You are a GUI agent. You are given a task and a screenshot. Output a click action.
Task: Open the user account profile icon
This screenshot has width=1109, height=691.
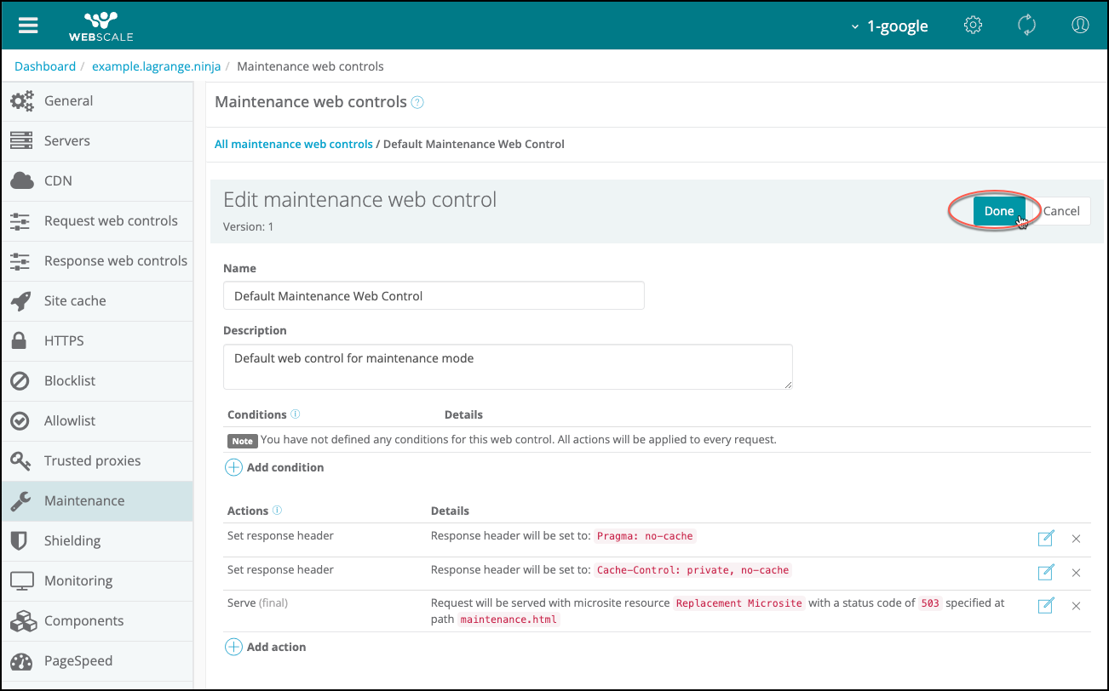1080,26
